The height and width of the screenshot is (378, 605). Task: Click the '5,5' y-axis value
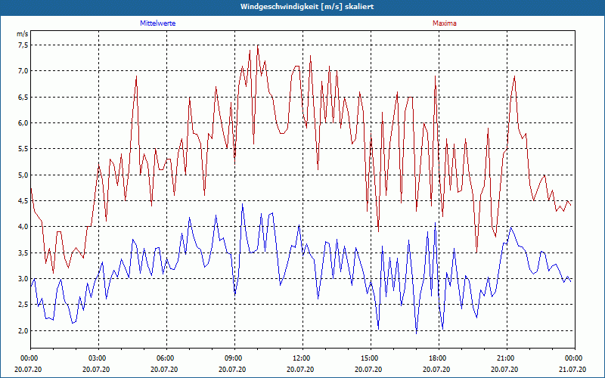click(23, 149)
